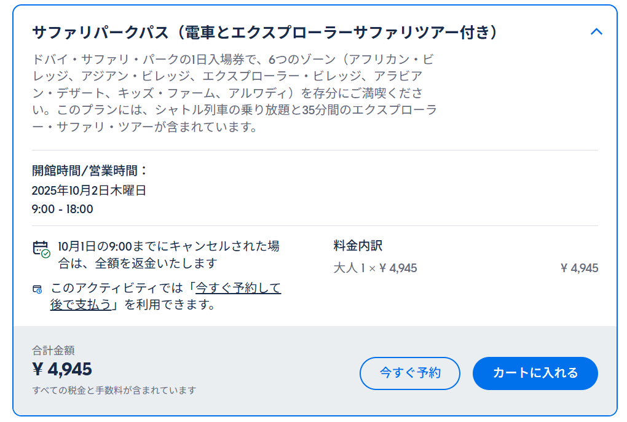Click the 合計金額 label
The width and height of the screenshot is (627, 422).
point(53,351)
